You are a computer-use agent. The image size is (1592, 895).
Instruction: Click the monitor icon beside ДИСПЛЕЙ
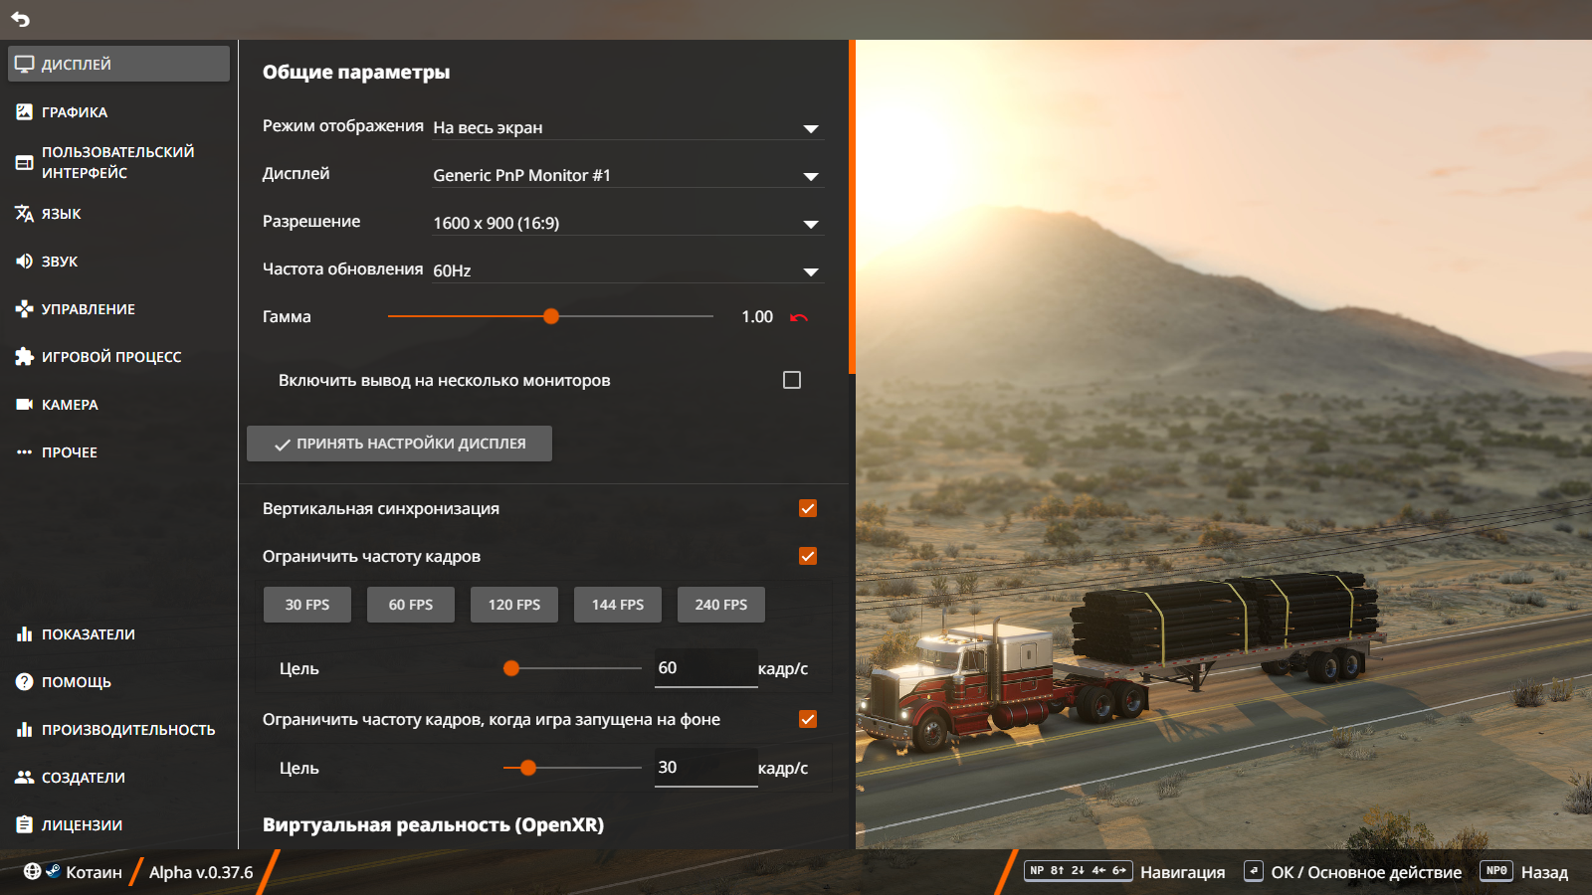pyautogui.click(x=25, y=64)
